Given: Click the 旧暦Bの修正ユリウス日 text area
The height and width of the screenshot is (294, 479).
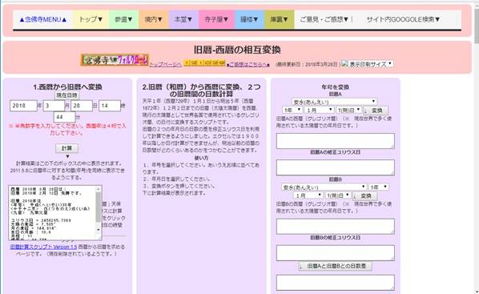Looking at the screenshot, I should [336, 252].
